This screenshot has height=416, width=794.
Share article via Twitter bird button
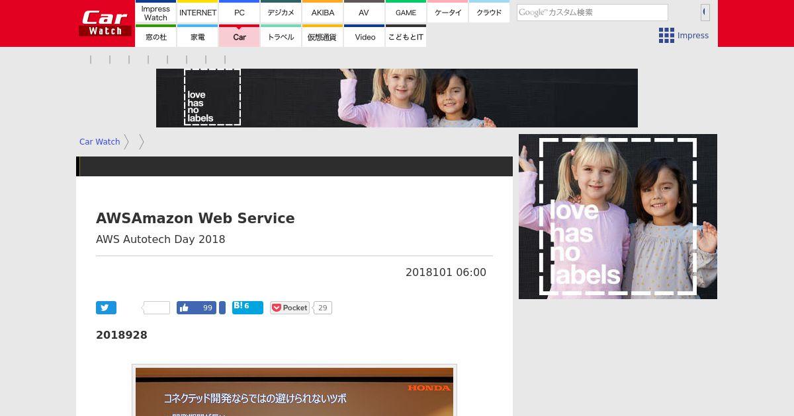[x=106, y=308]
